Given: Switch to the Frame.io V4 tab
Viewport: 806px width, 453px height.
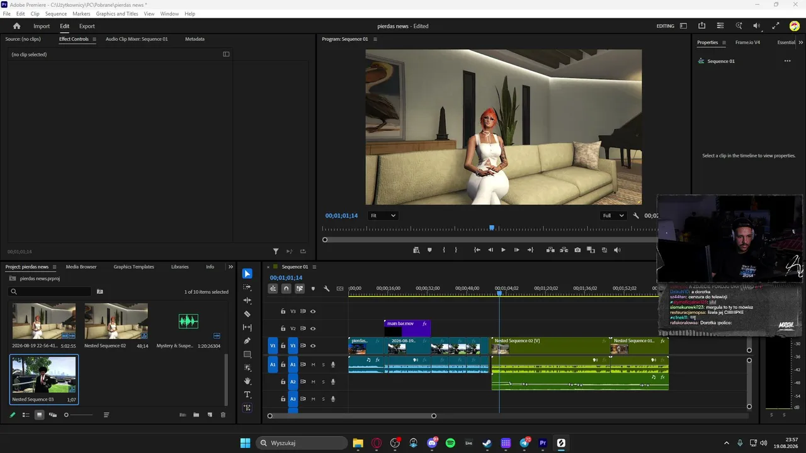Looking at the screenshot, I should pos(747,43).
